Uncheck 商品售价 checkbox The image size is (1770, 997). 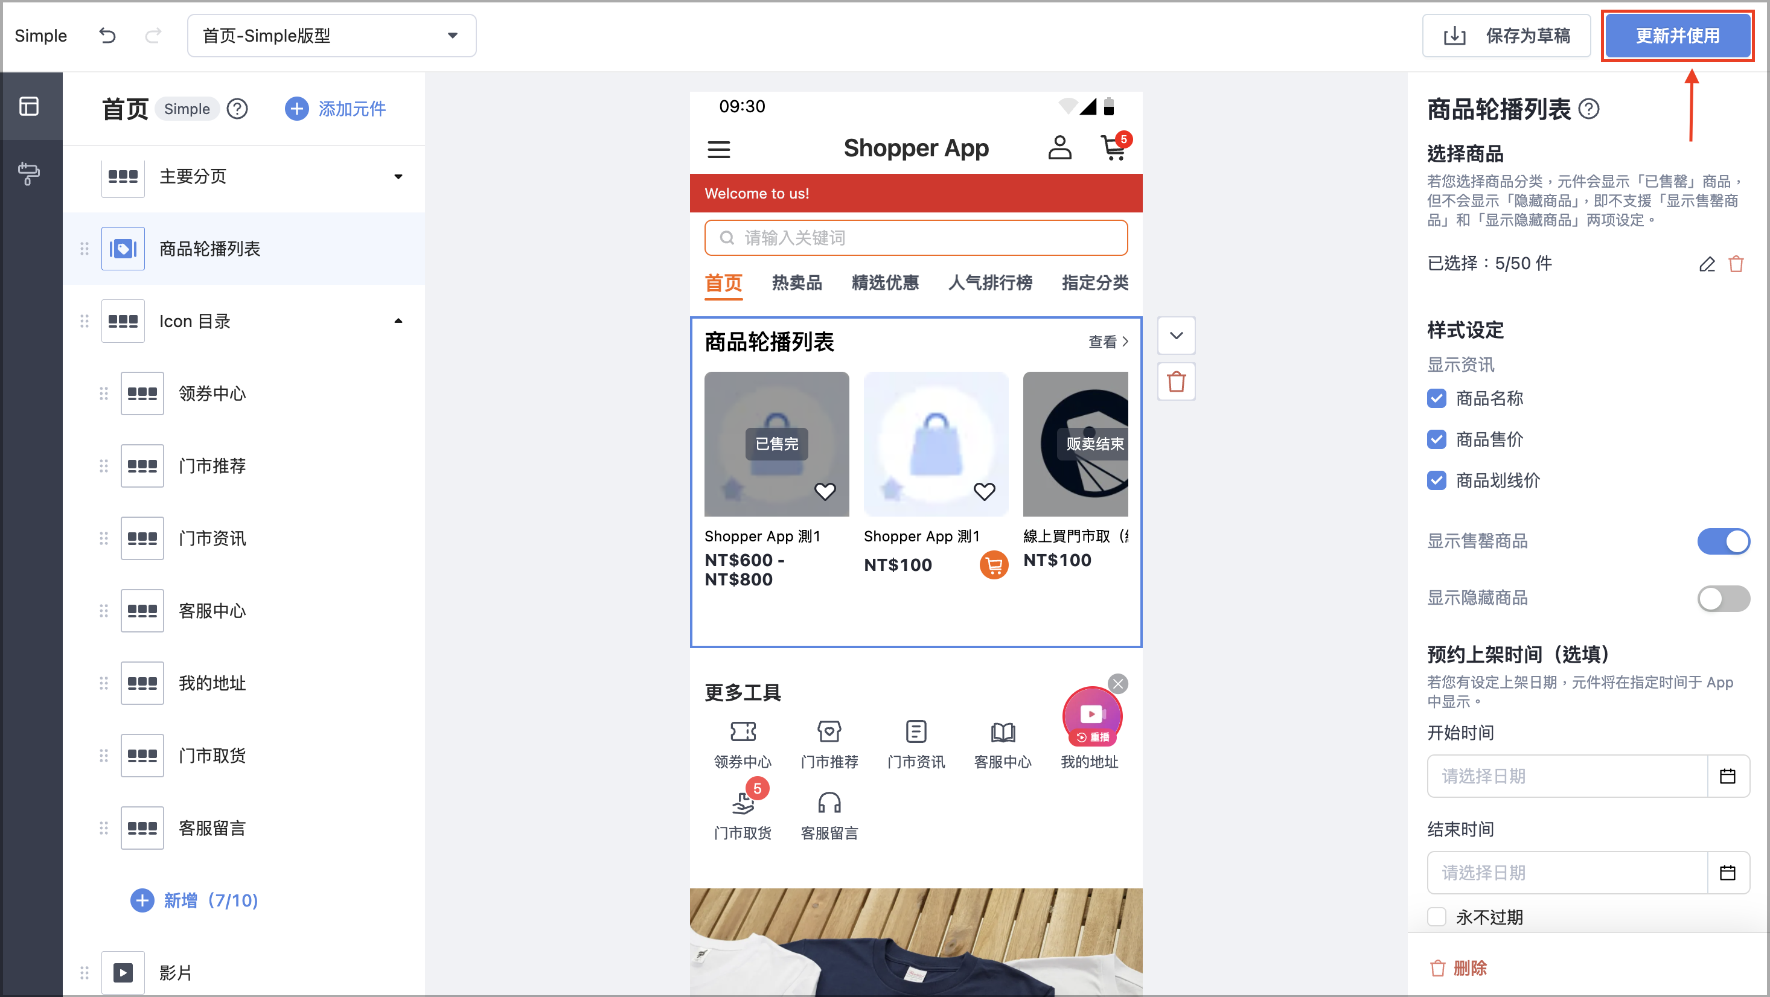point(1437,439)
